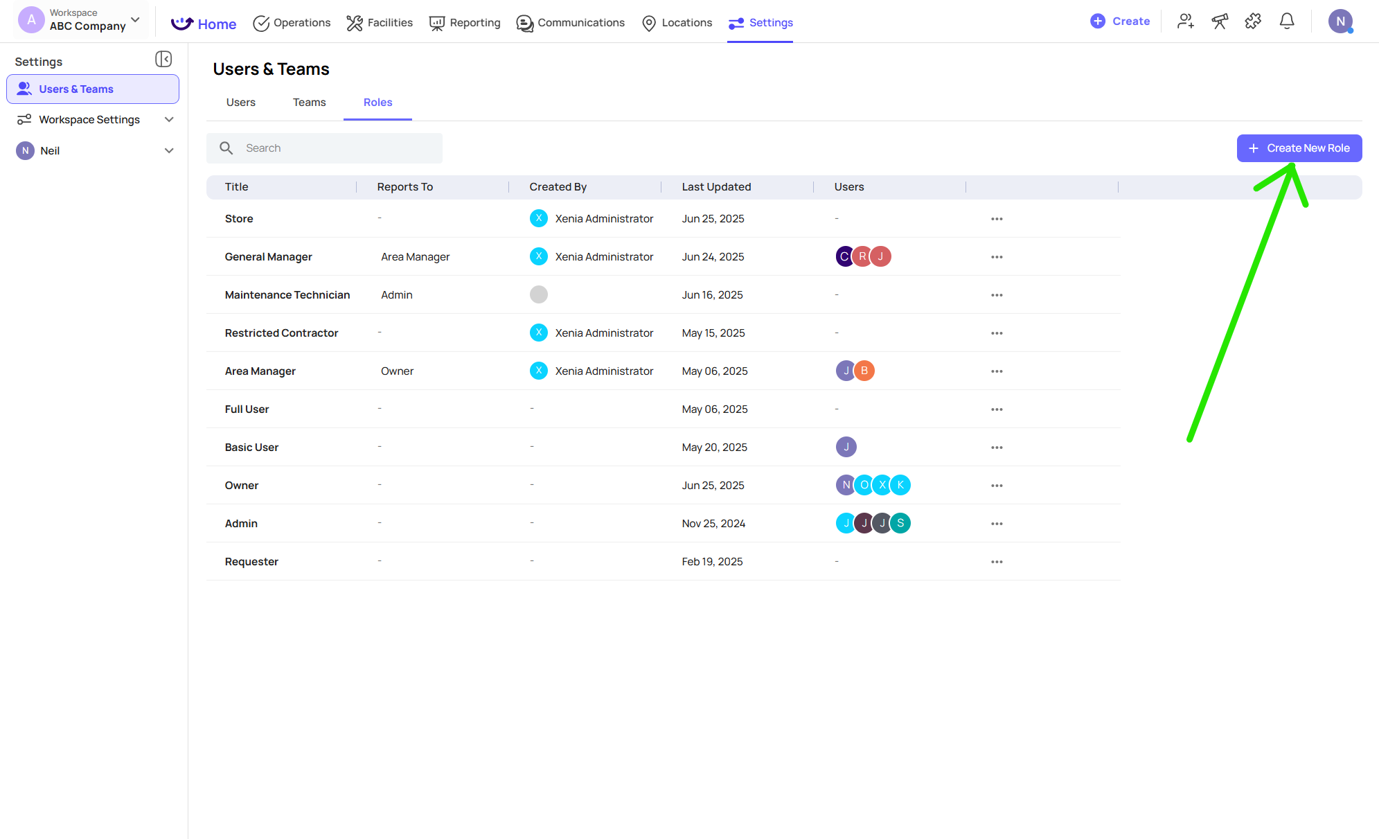This screenshot has height=839, width=1379.
Task: Open more options for Store role
Action: click(997, 219)
